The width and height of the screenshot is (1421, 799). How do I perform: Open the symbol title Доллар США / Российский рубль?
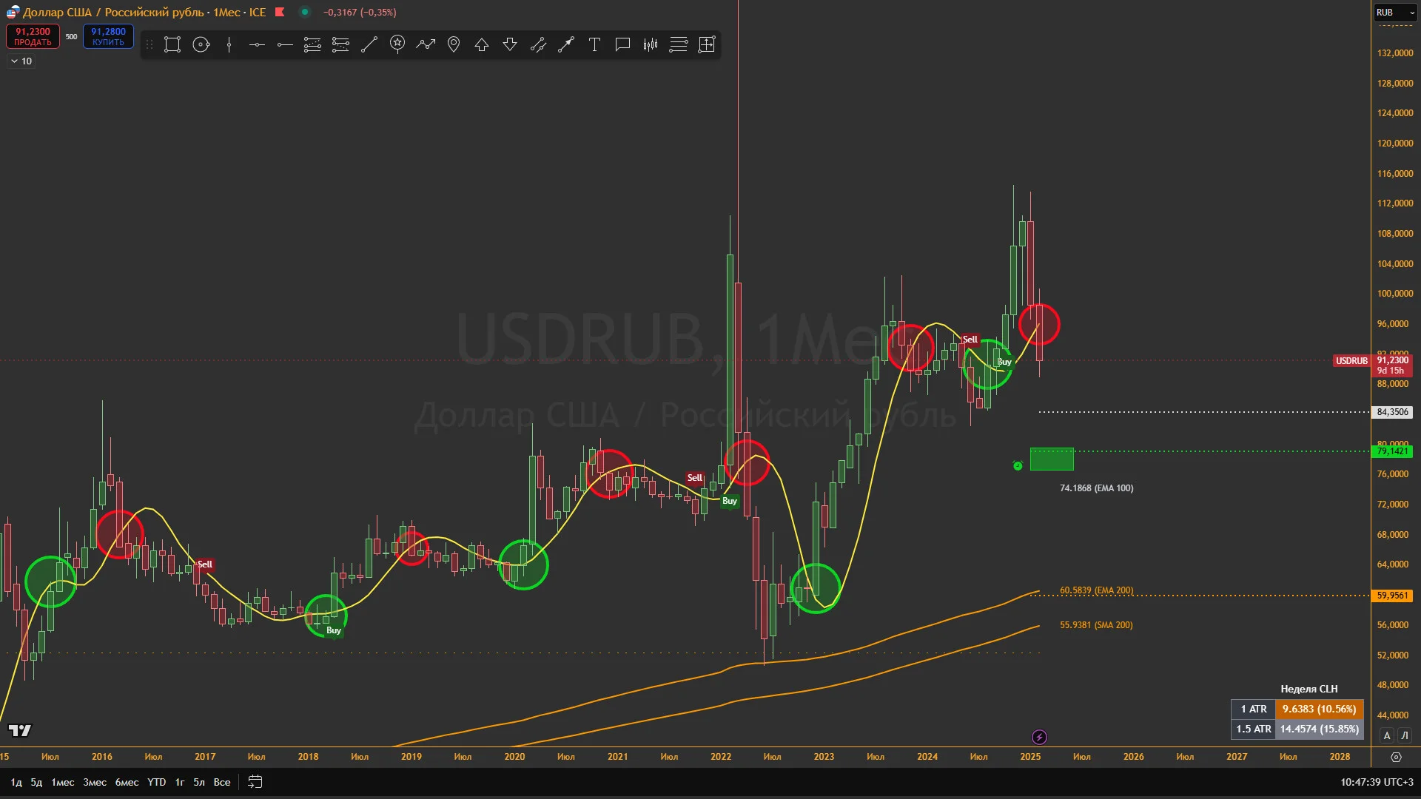(x=113, y=12)
